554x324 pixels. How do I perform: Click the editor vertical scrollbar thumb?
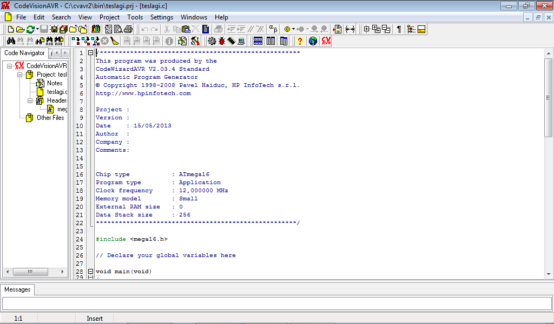point(549,97)
